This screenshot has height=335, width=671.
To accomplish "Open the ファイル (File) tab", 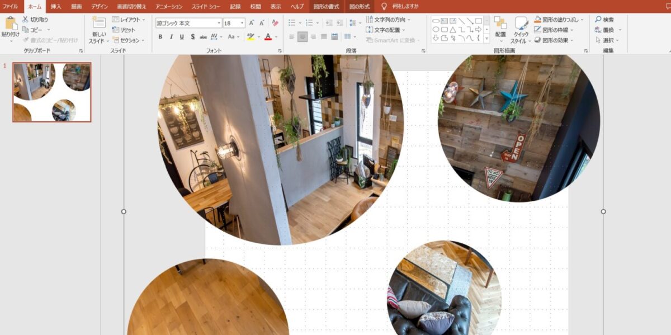I will pyautogui.click(x=11, y=6).
